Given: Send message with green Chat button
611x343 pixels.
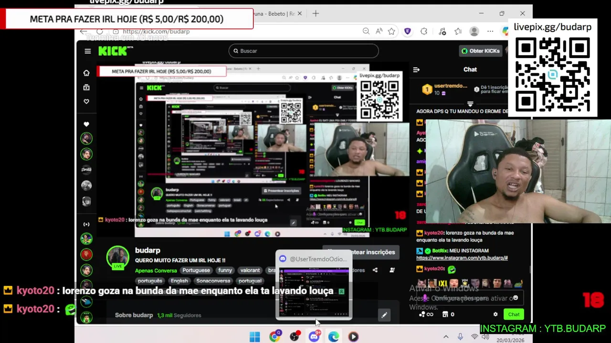Looking at the screenshot, I should pyautogui.click(x=514, y=314).
